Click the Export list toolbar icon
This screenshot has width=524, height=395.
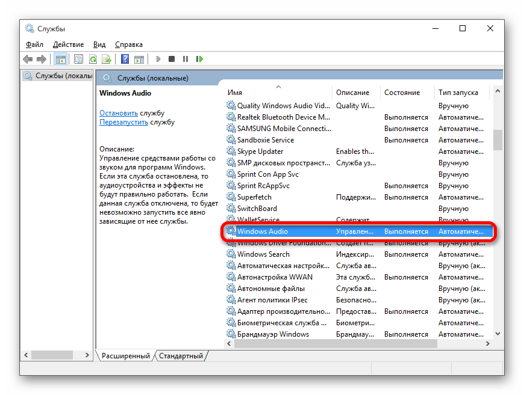tap(107, 59)
